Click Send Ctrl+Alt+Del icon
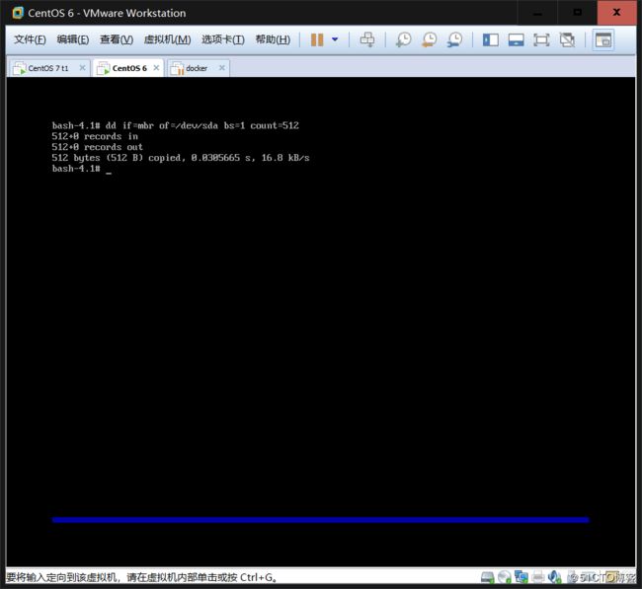The width and height of the screenshot is (642, 589). (x=367, y=39)
